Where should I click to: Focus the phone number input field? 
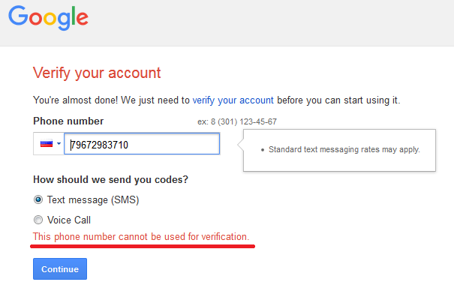pyautogui.click(x=143, y=144)
